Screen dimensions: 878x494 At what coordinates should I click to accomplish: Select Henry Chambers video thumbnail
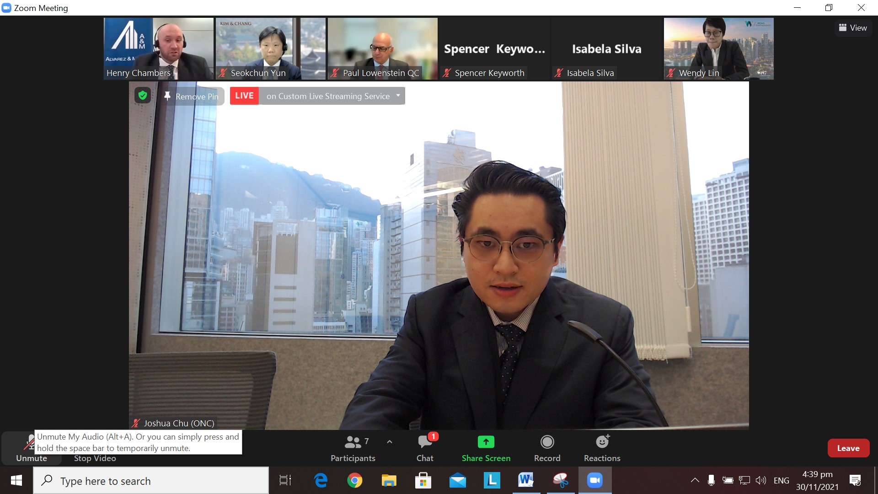tap(159, 48)
